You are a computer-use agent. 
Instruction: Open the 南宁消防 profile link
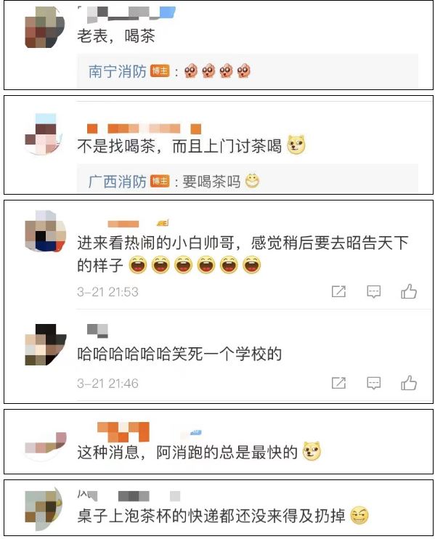[118, 71]
